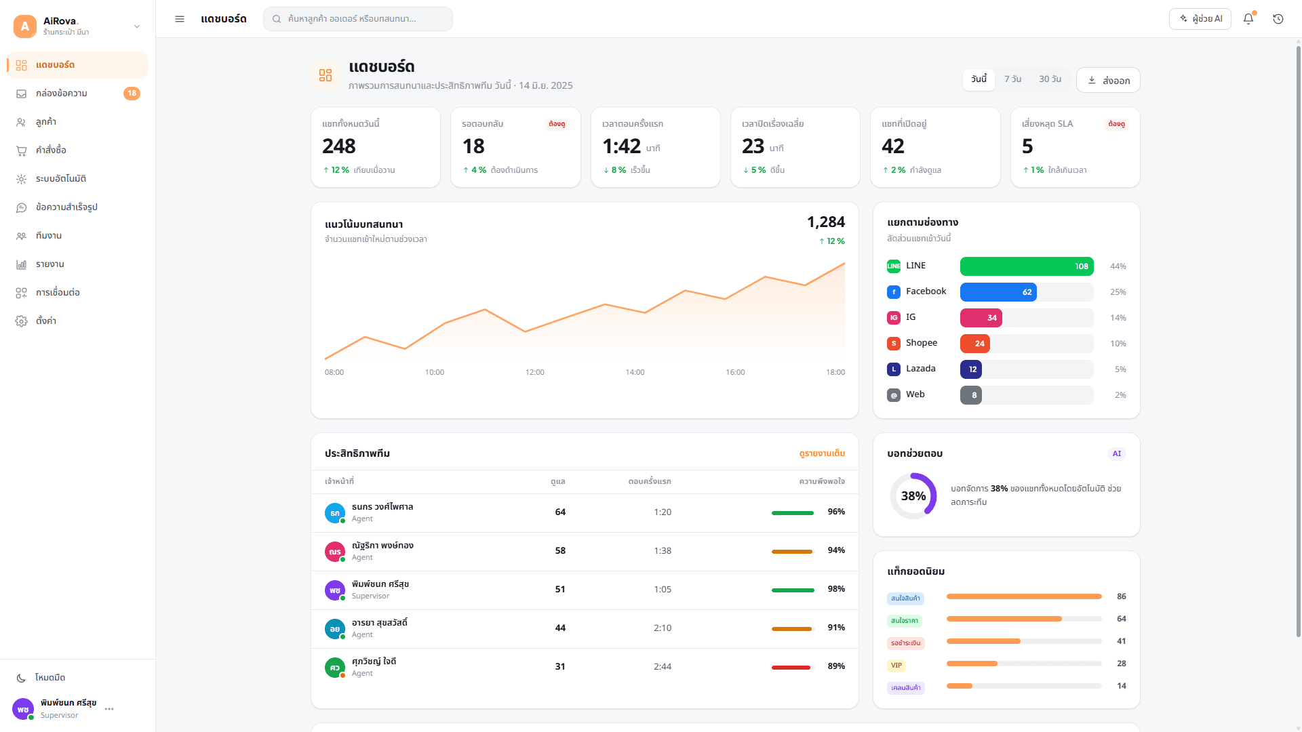Viewport: 1302px width, 732px height.
Task: Open the ผู้ช่วย AI assistant button
Action: click(x=1200, y=19)
